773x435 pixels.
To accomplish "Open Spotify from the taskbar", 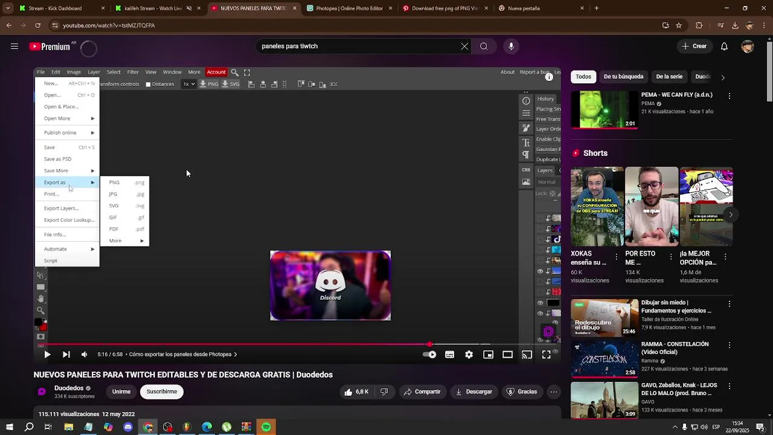I will (266, 427).
